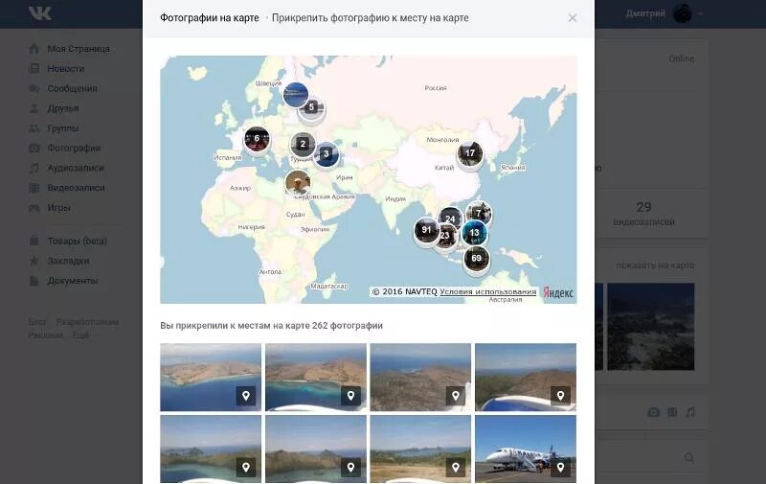This screenshot has width=766, height=484.
Task: Go to Фотографии in the sidebar
Action: 74,148
